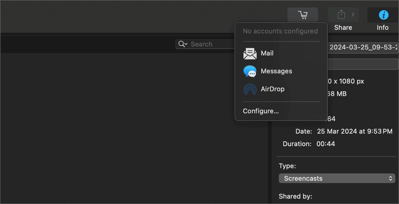Click the Mail envelope icon
This screenshot has height=204, width=399.
(250, 53)
